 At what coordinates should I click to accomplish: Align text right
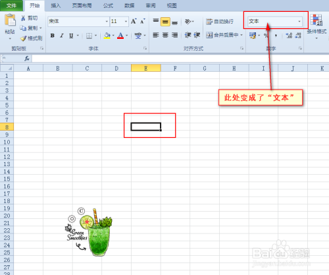click(174, 35)
